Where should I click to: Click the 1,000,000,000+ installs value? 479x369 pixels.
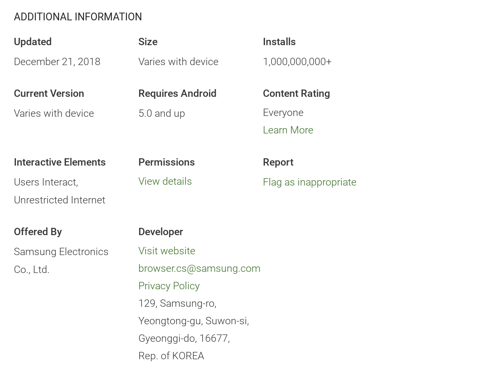click(297, 62)
